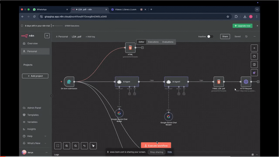The height and width of the screenshot is (157, 279).
Task: Add a sticky note to canvas
Action: pyautogui.click(x=254, y=56)
